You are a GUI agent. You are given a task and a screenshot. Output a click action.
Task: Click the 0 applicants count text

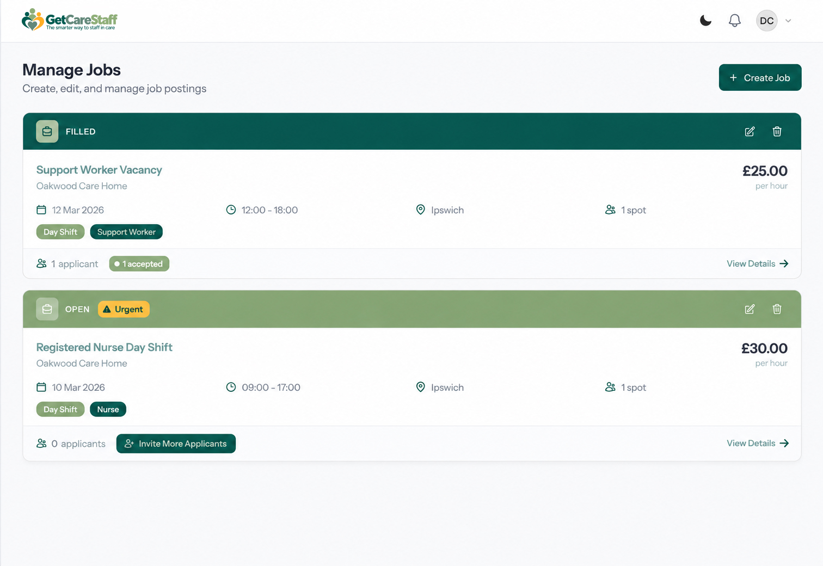(78, 444)
